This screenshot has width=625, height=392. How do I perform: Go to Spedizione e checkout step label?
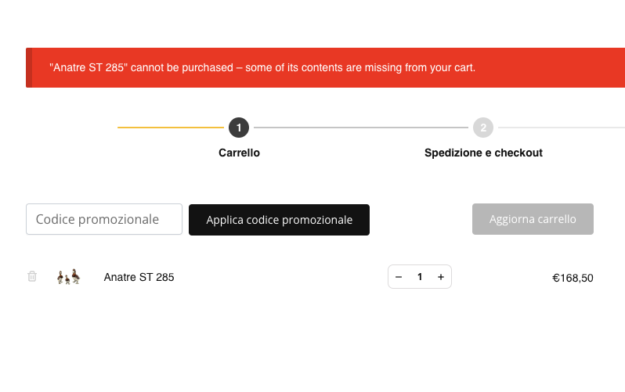(x=483, y=153)
